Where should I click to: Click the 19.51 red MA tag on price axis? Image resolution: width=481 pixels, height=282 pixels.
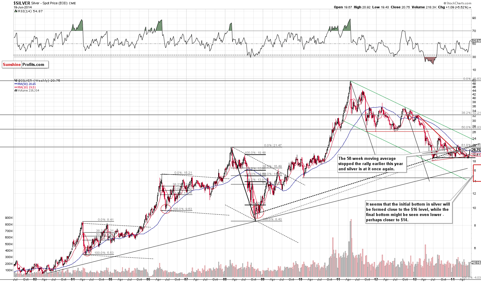pyautogui.click(x=476, y=155)
